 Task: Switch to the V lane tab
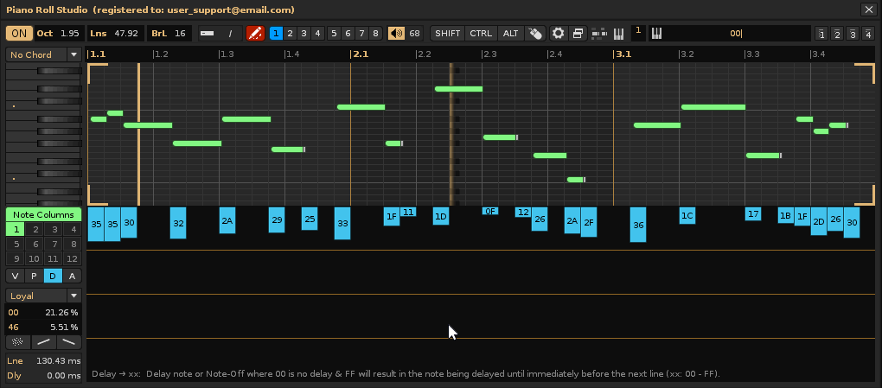15,276
